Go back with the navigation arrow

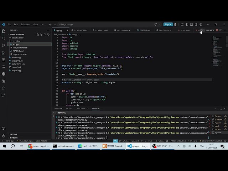(50, 25)
